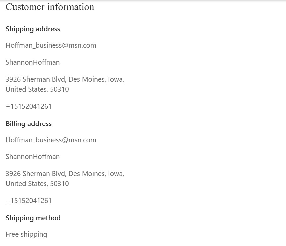286x246 pixels.
Task: Click the word information in page title
Action: point(71,7)
